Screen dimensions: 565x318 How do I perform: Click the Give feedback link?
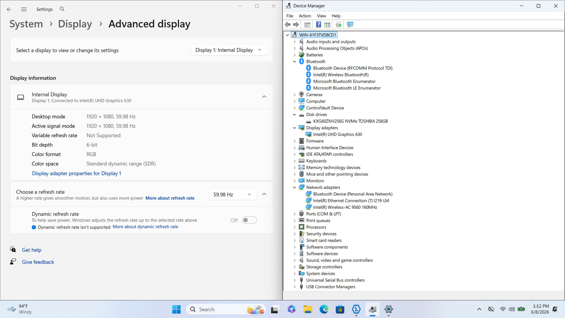[x=38, y=262]
